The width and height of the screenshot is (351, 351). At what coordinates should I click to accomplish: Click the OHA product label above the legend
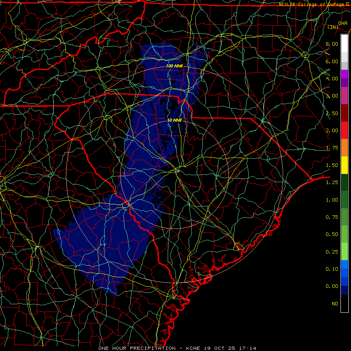point(343,23)
